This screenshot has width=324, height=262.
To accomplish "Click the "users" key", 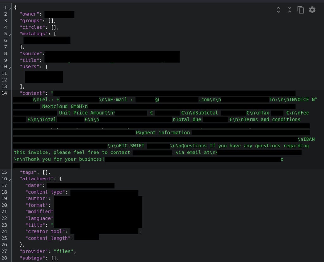I will (x=31, y=67).
